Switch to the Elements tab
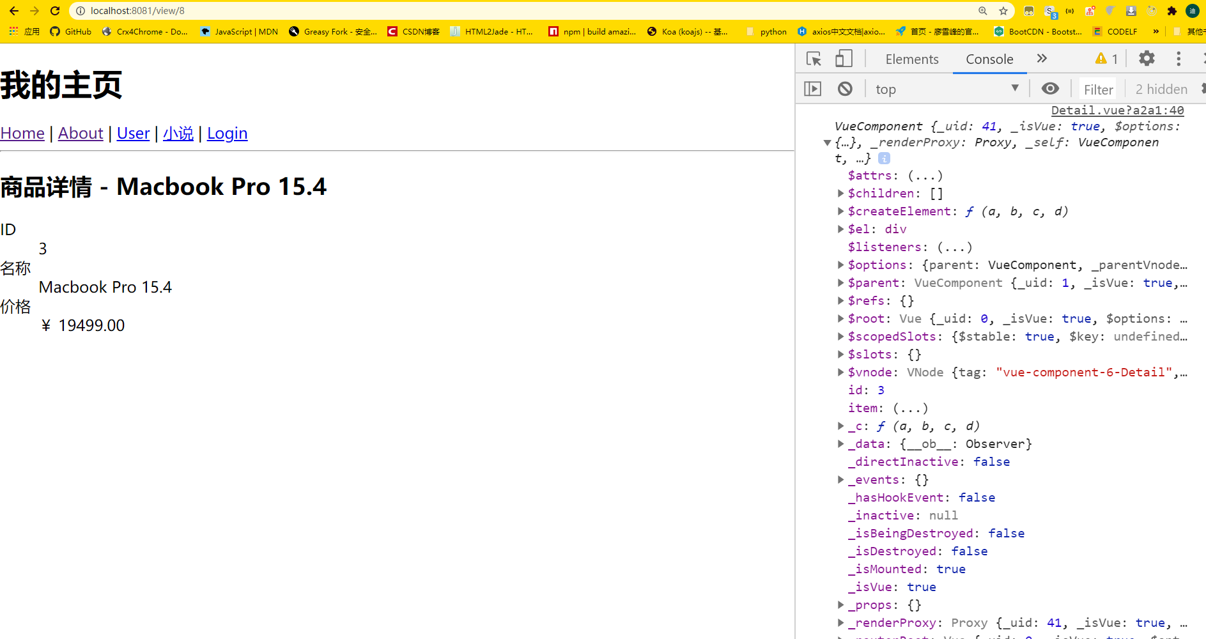This screenshot has height=639, width=1206. click(x=912, y=59)
